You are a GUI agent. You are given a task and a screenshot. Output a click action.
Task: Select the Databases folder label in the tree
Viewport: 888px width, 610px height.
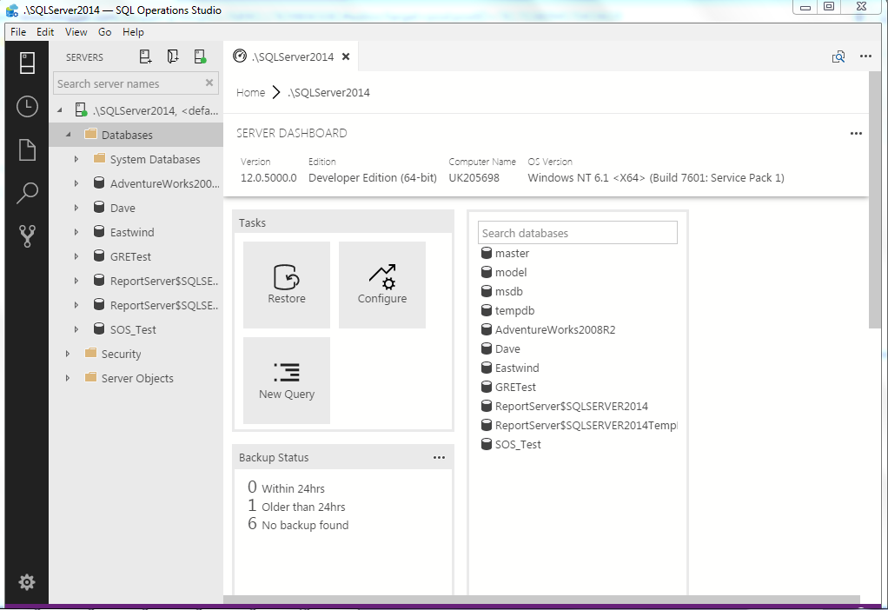tap(127, 135)
